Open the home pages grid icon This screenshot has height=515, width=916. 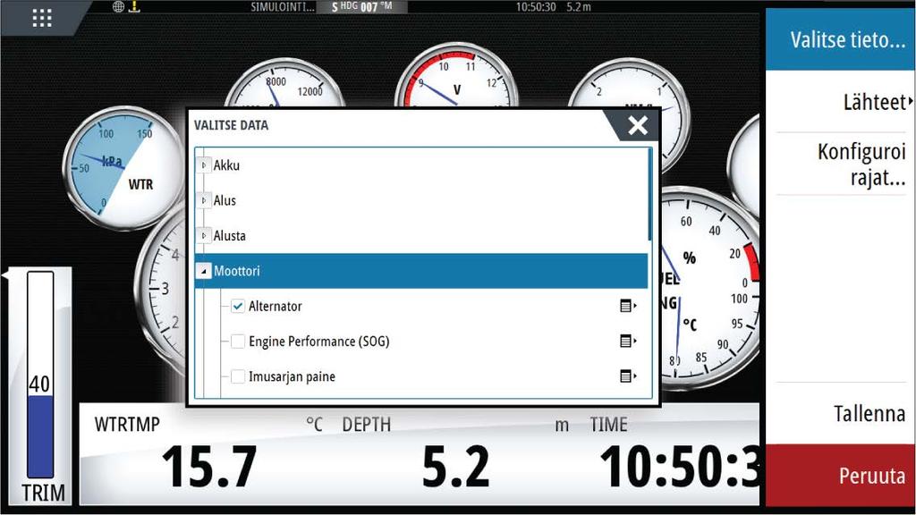(x=41, y=18)
